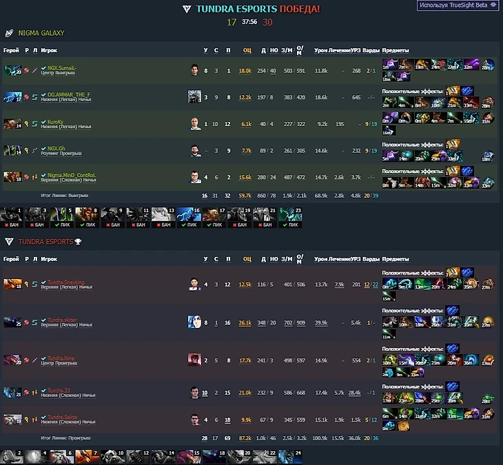Click the KuroKy player avatar picture
The height and width of the screenshot is (465, 503).
pyautogui.click(x=194, y=124)
